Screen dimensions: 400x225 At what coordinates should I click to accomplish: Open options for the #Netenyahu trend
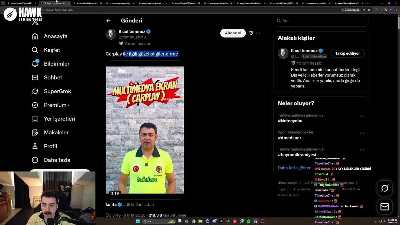[x=362, y=116]
